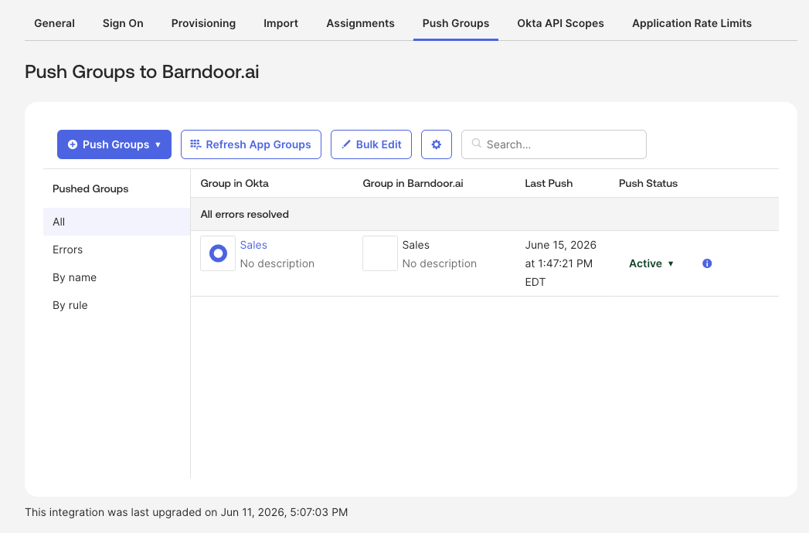Click the June 15, 2026 last push timestamp
809x533 pixels.
tap(561, 263)
